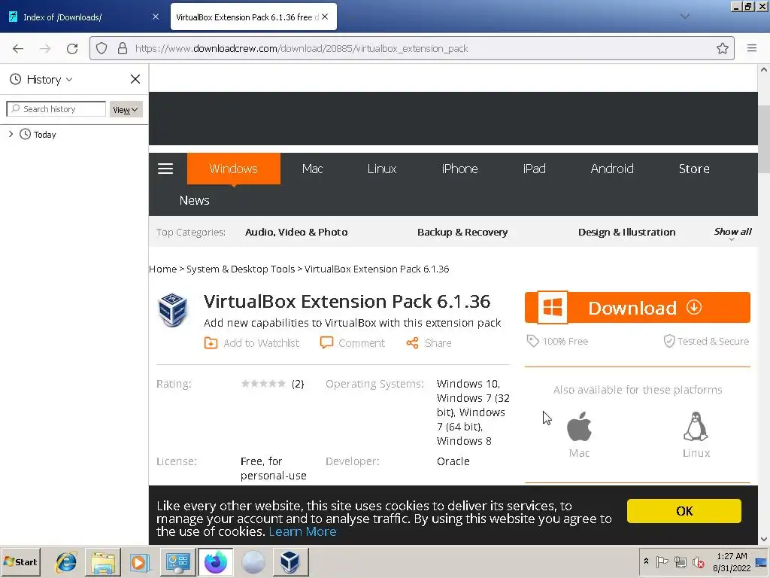Image resolution: width=770 pixels, height=578 pixels.
Task: Choose the Linux penguin platform icon
Action: 696,427
